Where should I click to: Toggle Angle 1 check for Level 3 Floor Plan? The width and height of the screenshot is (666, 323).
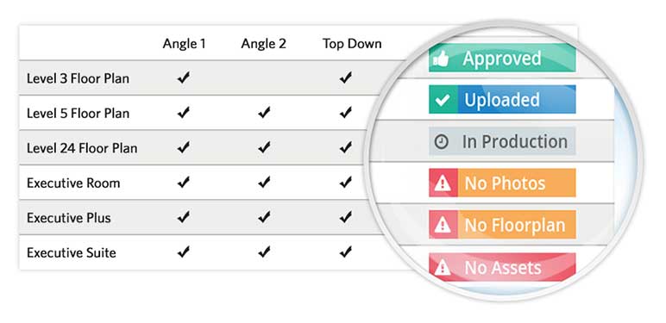pyautogui.click(x=184, y=78)
